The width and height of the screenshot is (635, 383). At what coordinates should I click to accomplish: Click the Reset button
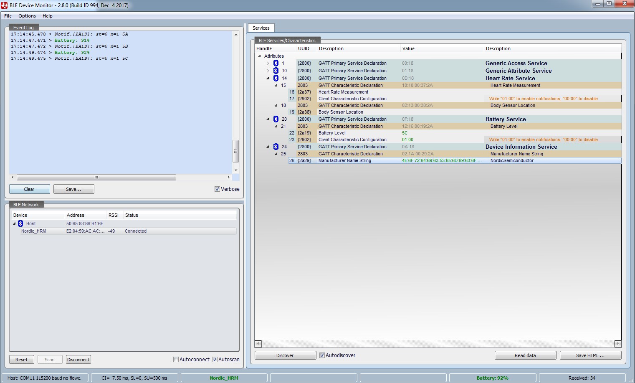(21, 360)
